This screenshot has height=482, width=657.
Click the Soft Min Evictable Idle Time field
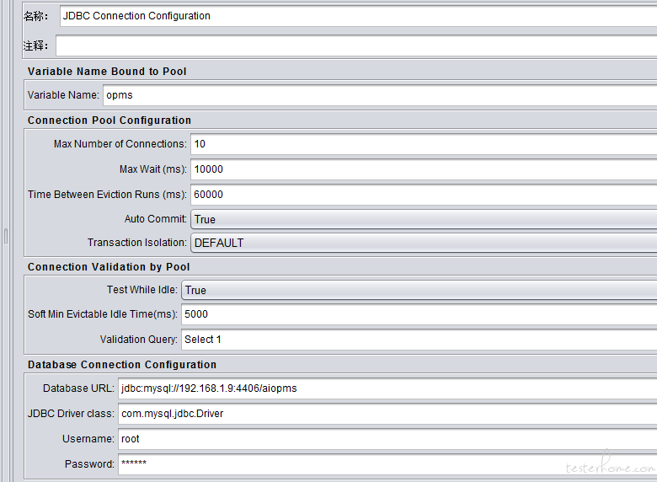click(419, 314)
